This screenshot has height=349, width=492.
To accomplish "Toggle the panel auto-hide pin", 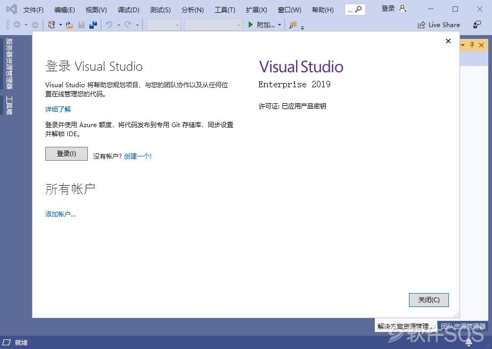I will pyautogui.click(x=471, y=45).
